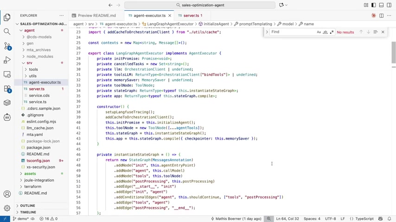Expand the node_modules folder
Viewport: 396px width, 222px height.
[41, 56]
